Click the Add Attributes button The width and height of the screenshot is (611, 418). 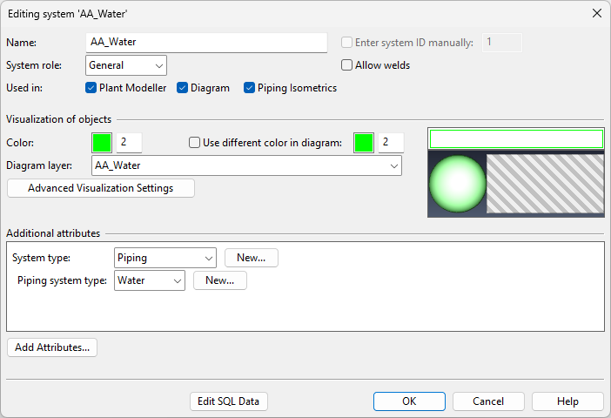pos(52,347)
